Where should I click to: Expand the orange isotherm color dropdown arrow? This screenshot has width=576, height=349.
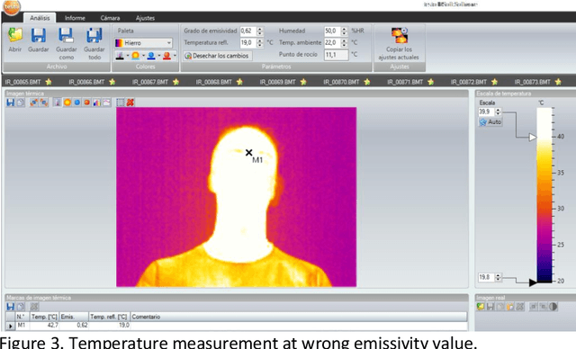143,56
